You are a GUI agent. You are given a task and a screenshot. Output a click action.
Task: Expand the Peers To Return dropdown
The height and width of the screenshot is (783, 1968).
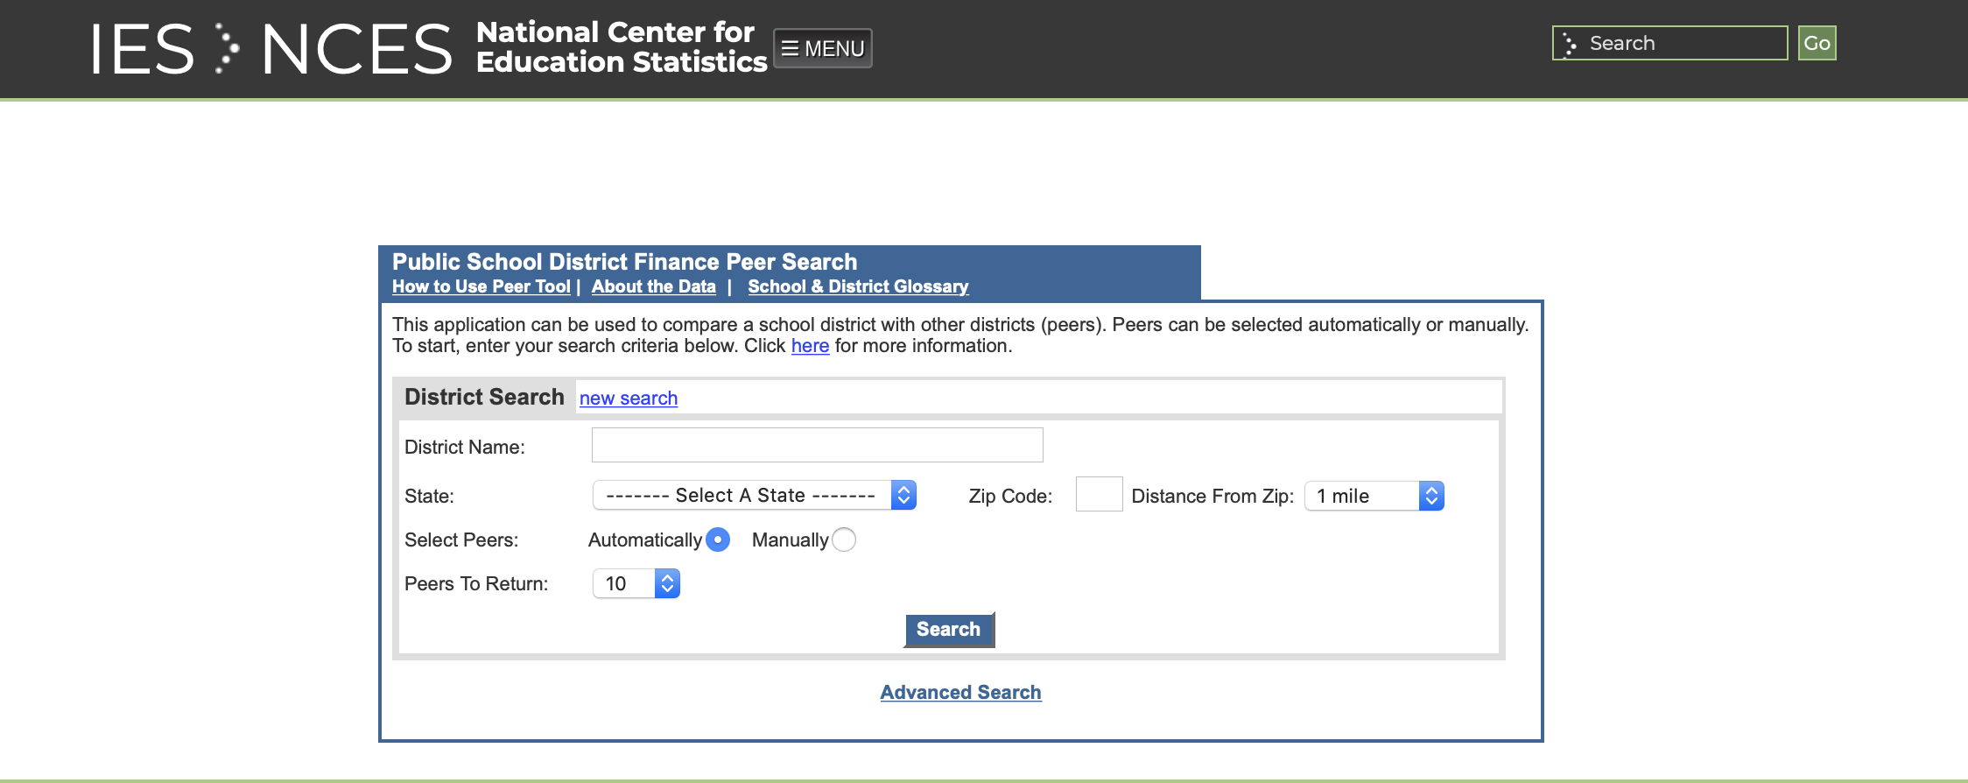(x=636, y=583)
